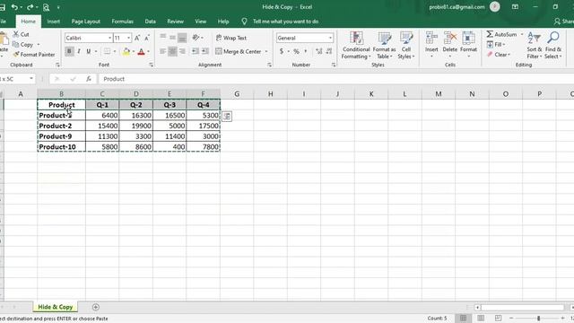The height and width of the screenshot is (323, 574).
Task: Increase font size with larger A icon
Action: pyautogui.click(x=137, y=38)
